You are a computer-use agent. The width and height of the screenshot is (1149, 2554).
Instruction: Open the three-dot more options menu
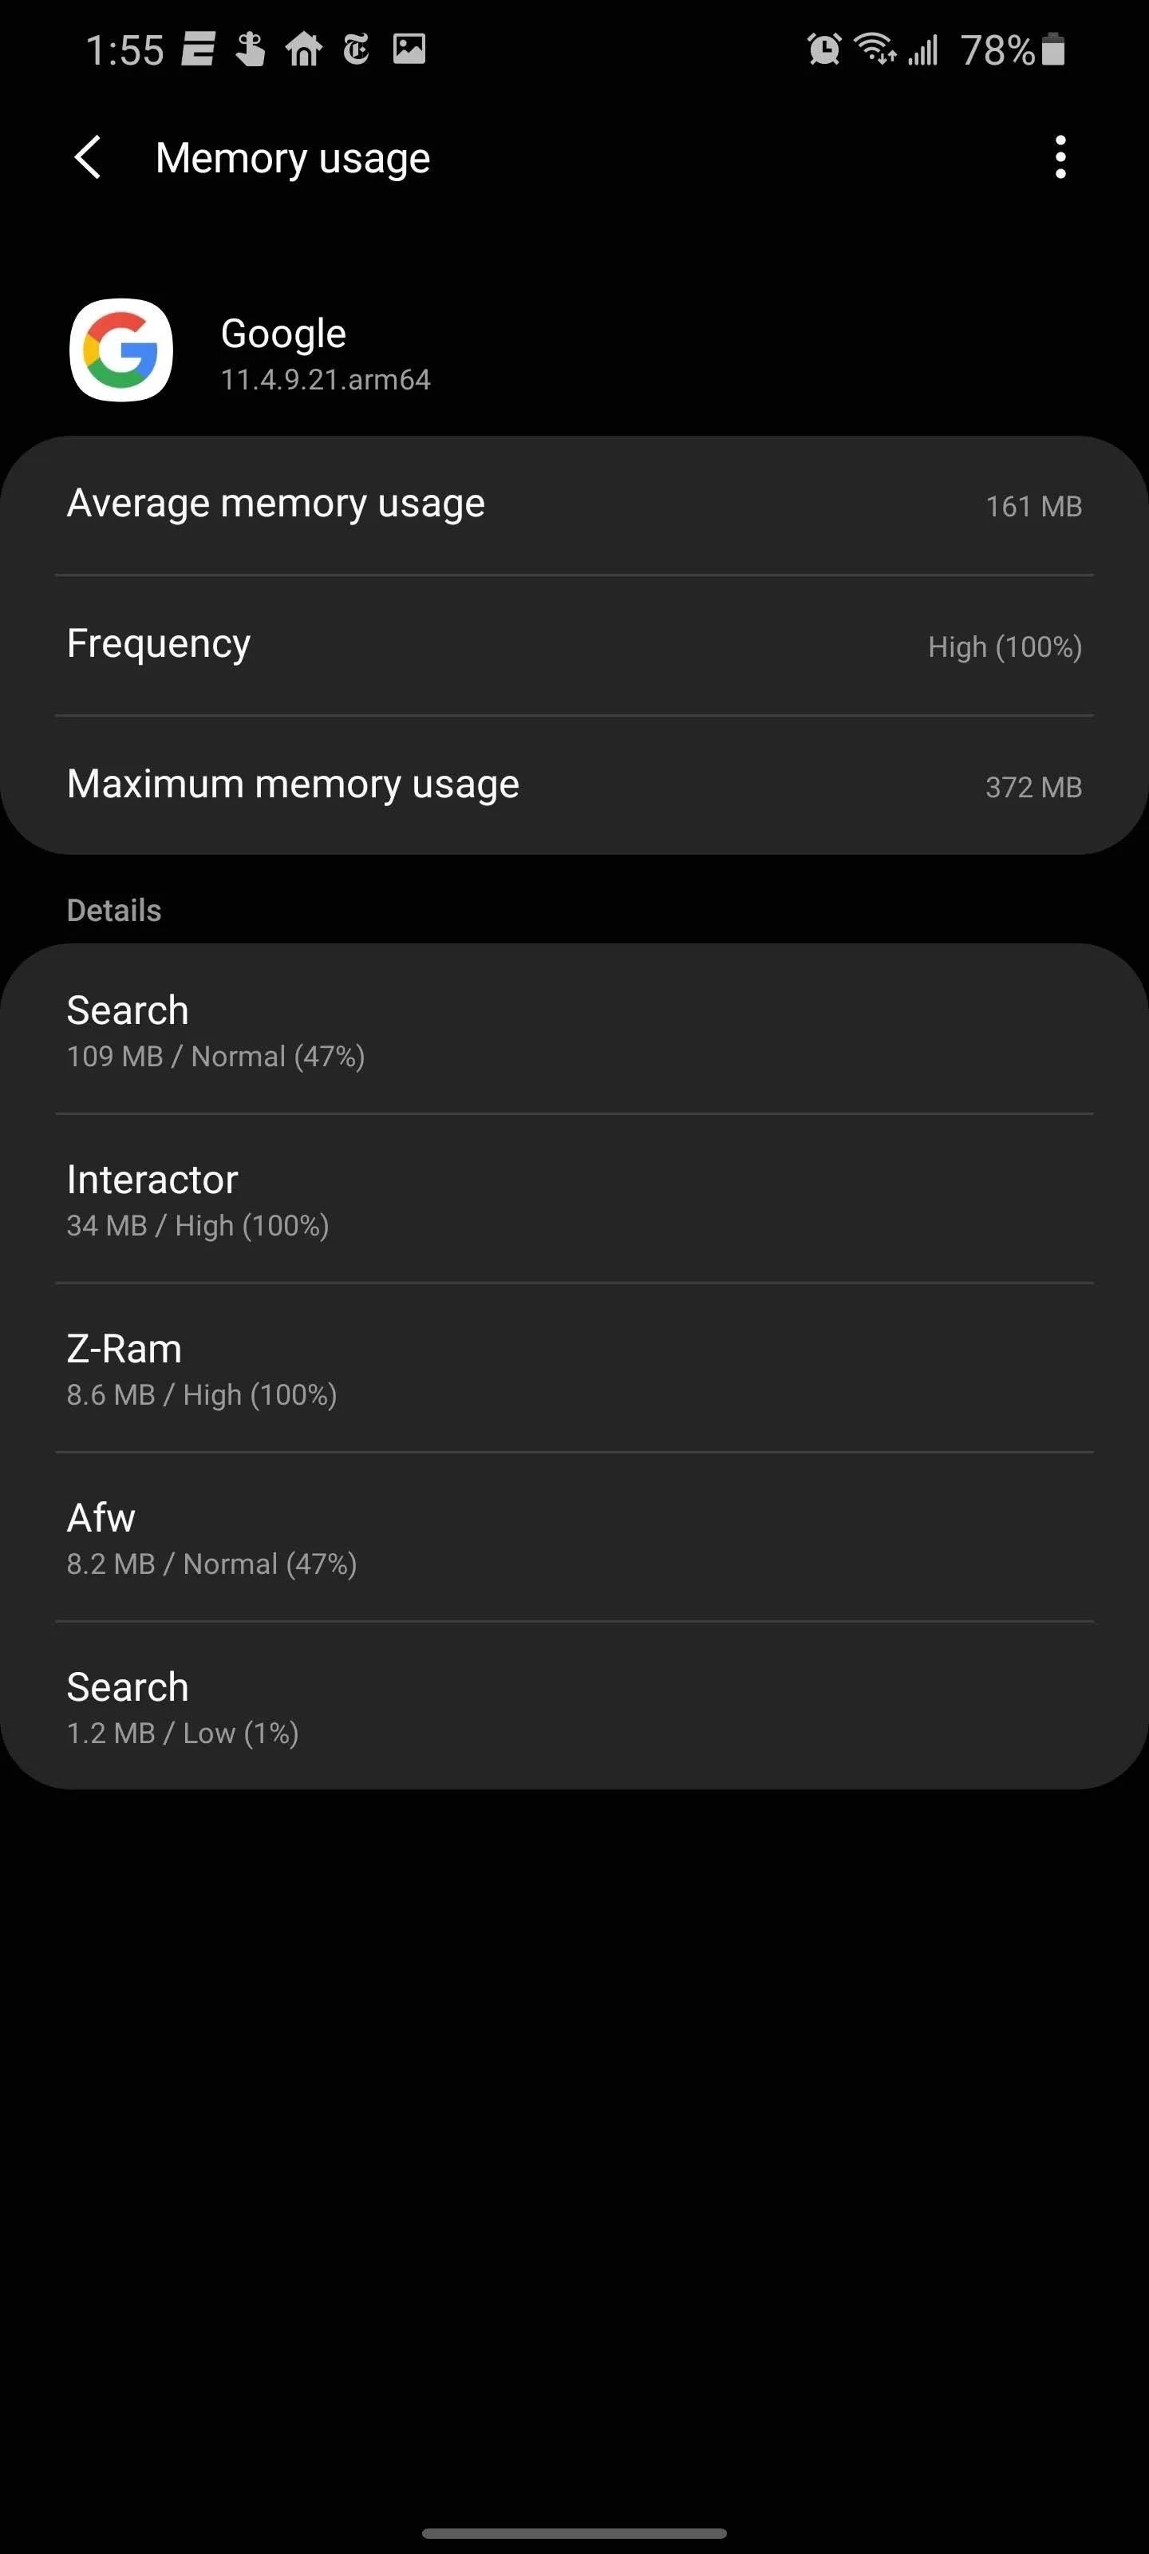pos(1060,158)
